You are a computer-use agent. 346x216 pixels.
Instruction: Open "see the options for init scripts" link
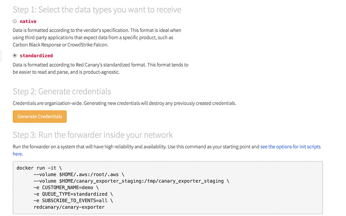click(290, 147)
